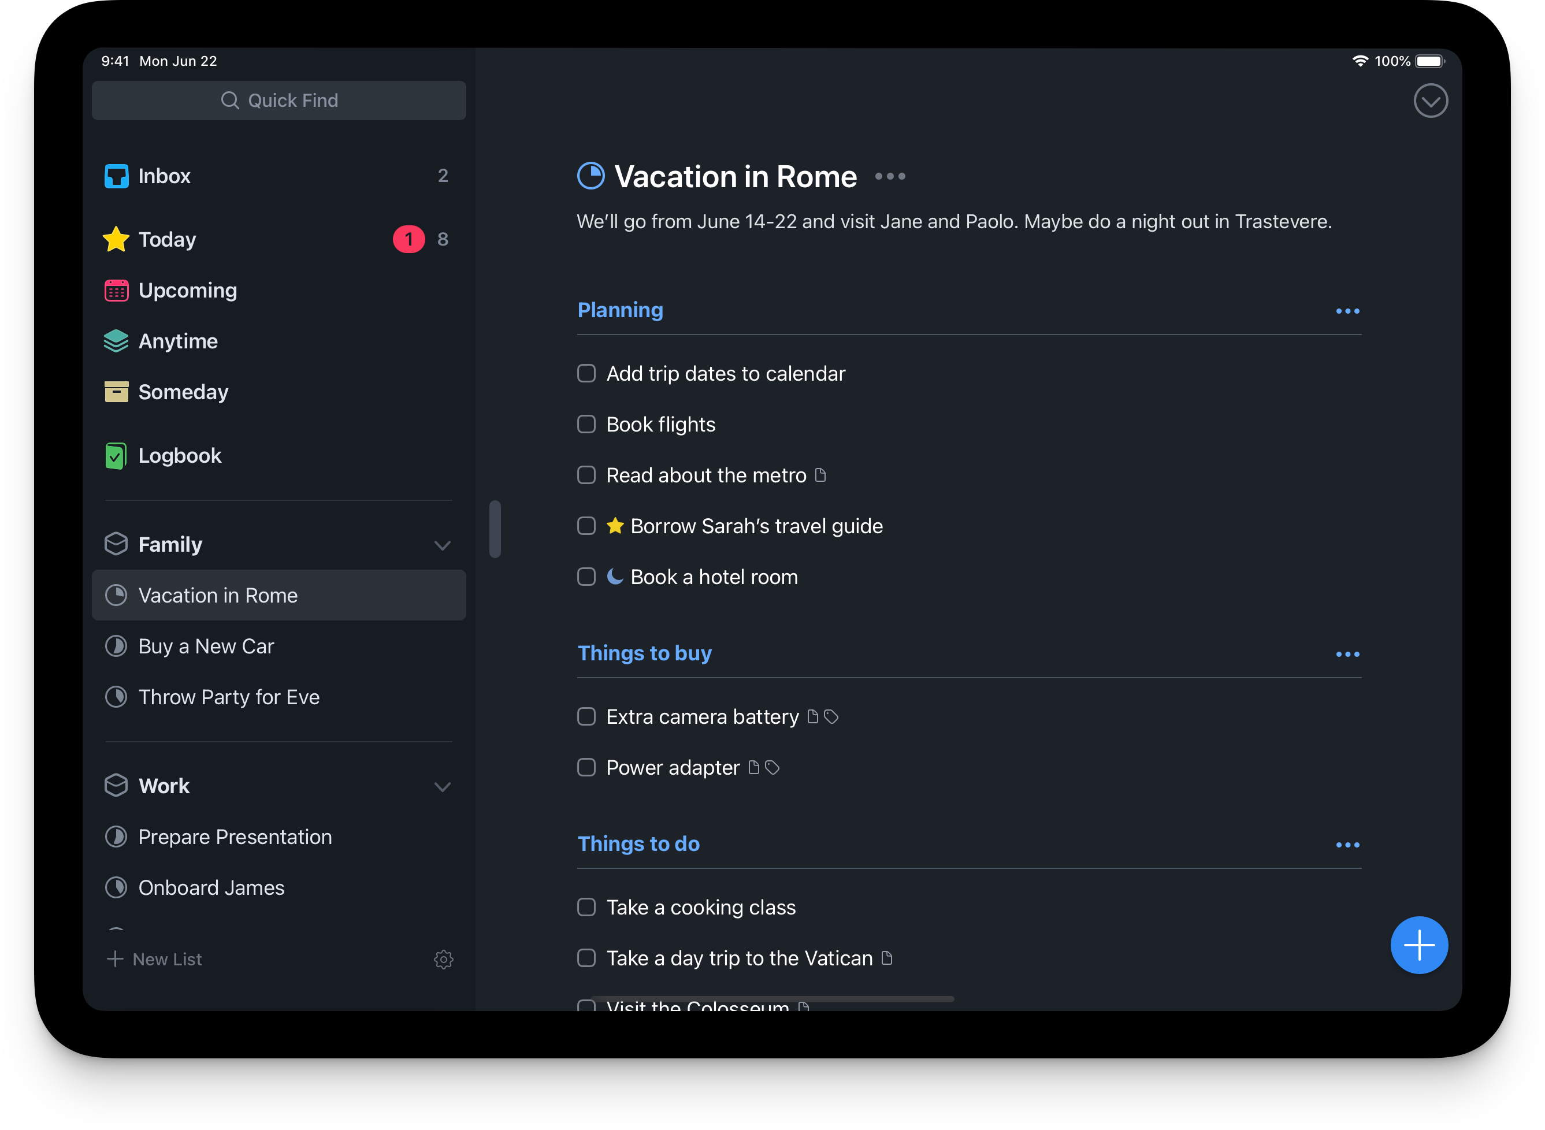Mark Add trip dates to calendar complete
Viewport: 1545px width, 1130px height.
(x=586, y=373)
